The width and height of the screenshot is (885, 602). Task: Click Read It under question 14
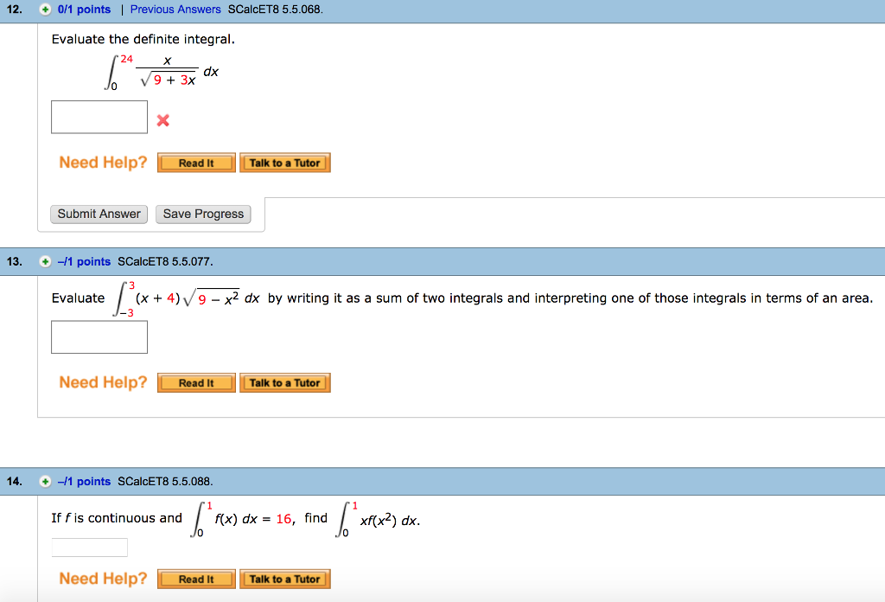[x=196, y=579]
